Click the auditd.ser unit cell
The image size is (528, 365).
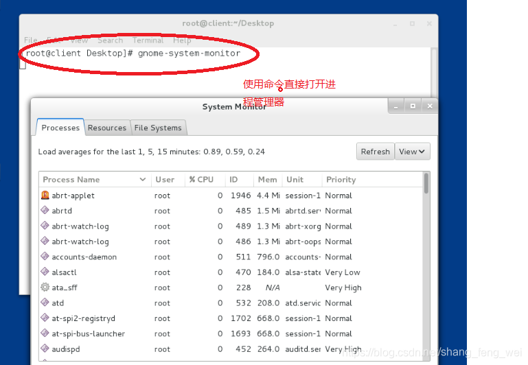click(x=303, y=349)
